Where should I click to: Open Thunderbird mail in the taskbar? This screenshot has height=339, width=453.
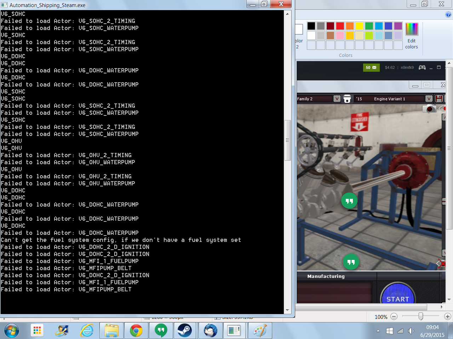[210, 331]
